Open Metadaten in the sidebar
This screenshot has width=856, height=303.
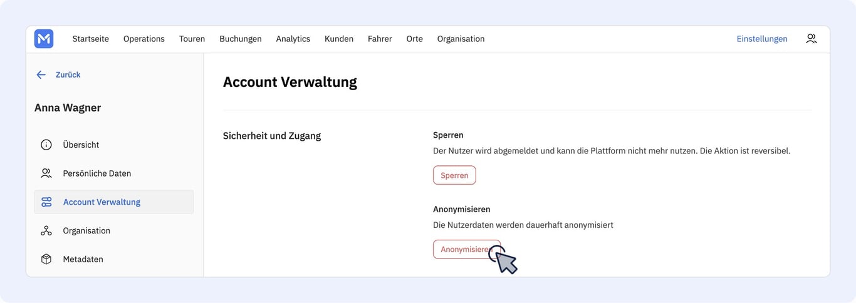click(83, 259)
